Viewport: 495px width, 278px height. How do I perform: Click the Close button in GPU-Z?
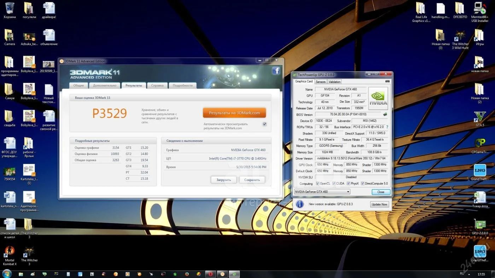tap(381, 192)
